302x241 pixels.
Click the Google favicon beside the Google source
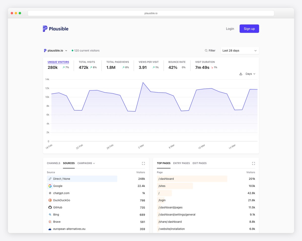50,186
